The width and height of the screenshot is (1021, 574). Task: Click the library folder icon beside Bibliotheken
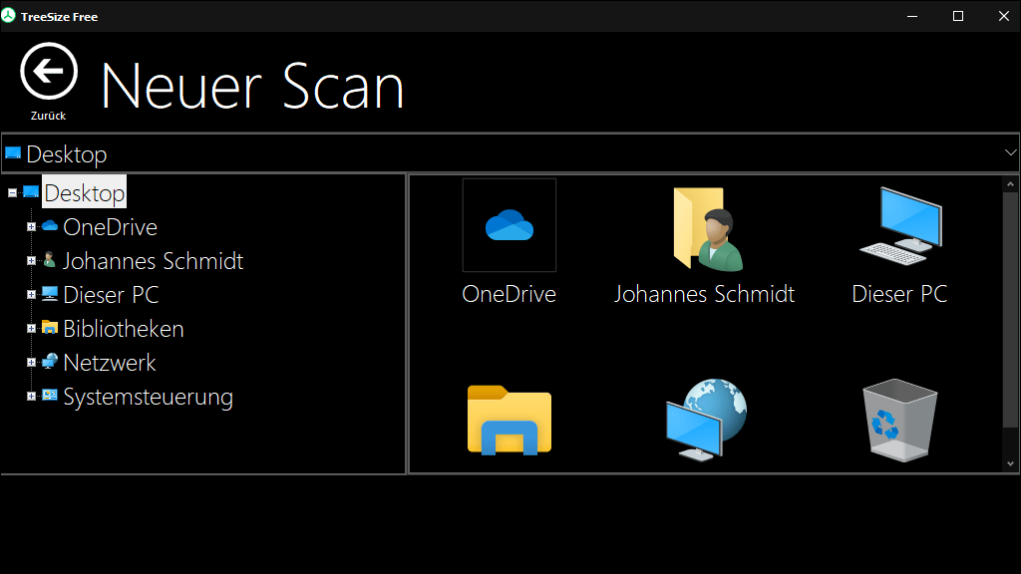point(50,327)
